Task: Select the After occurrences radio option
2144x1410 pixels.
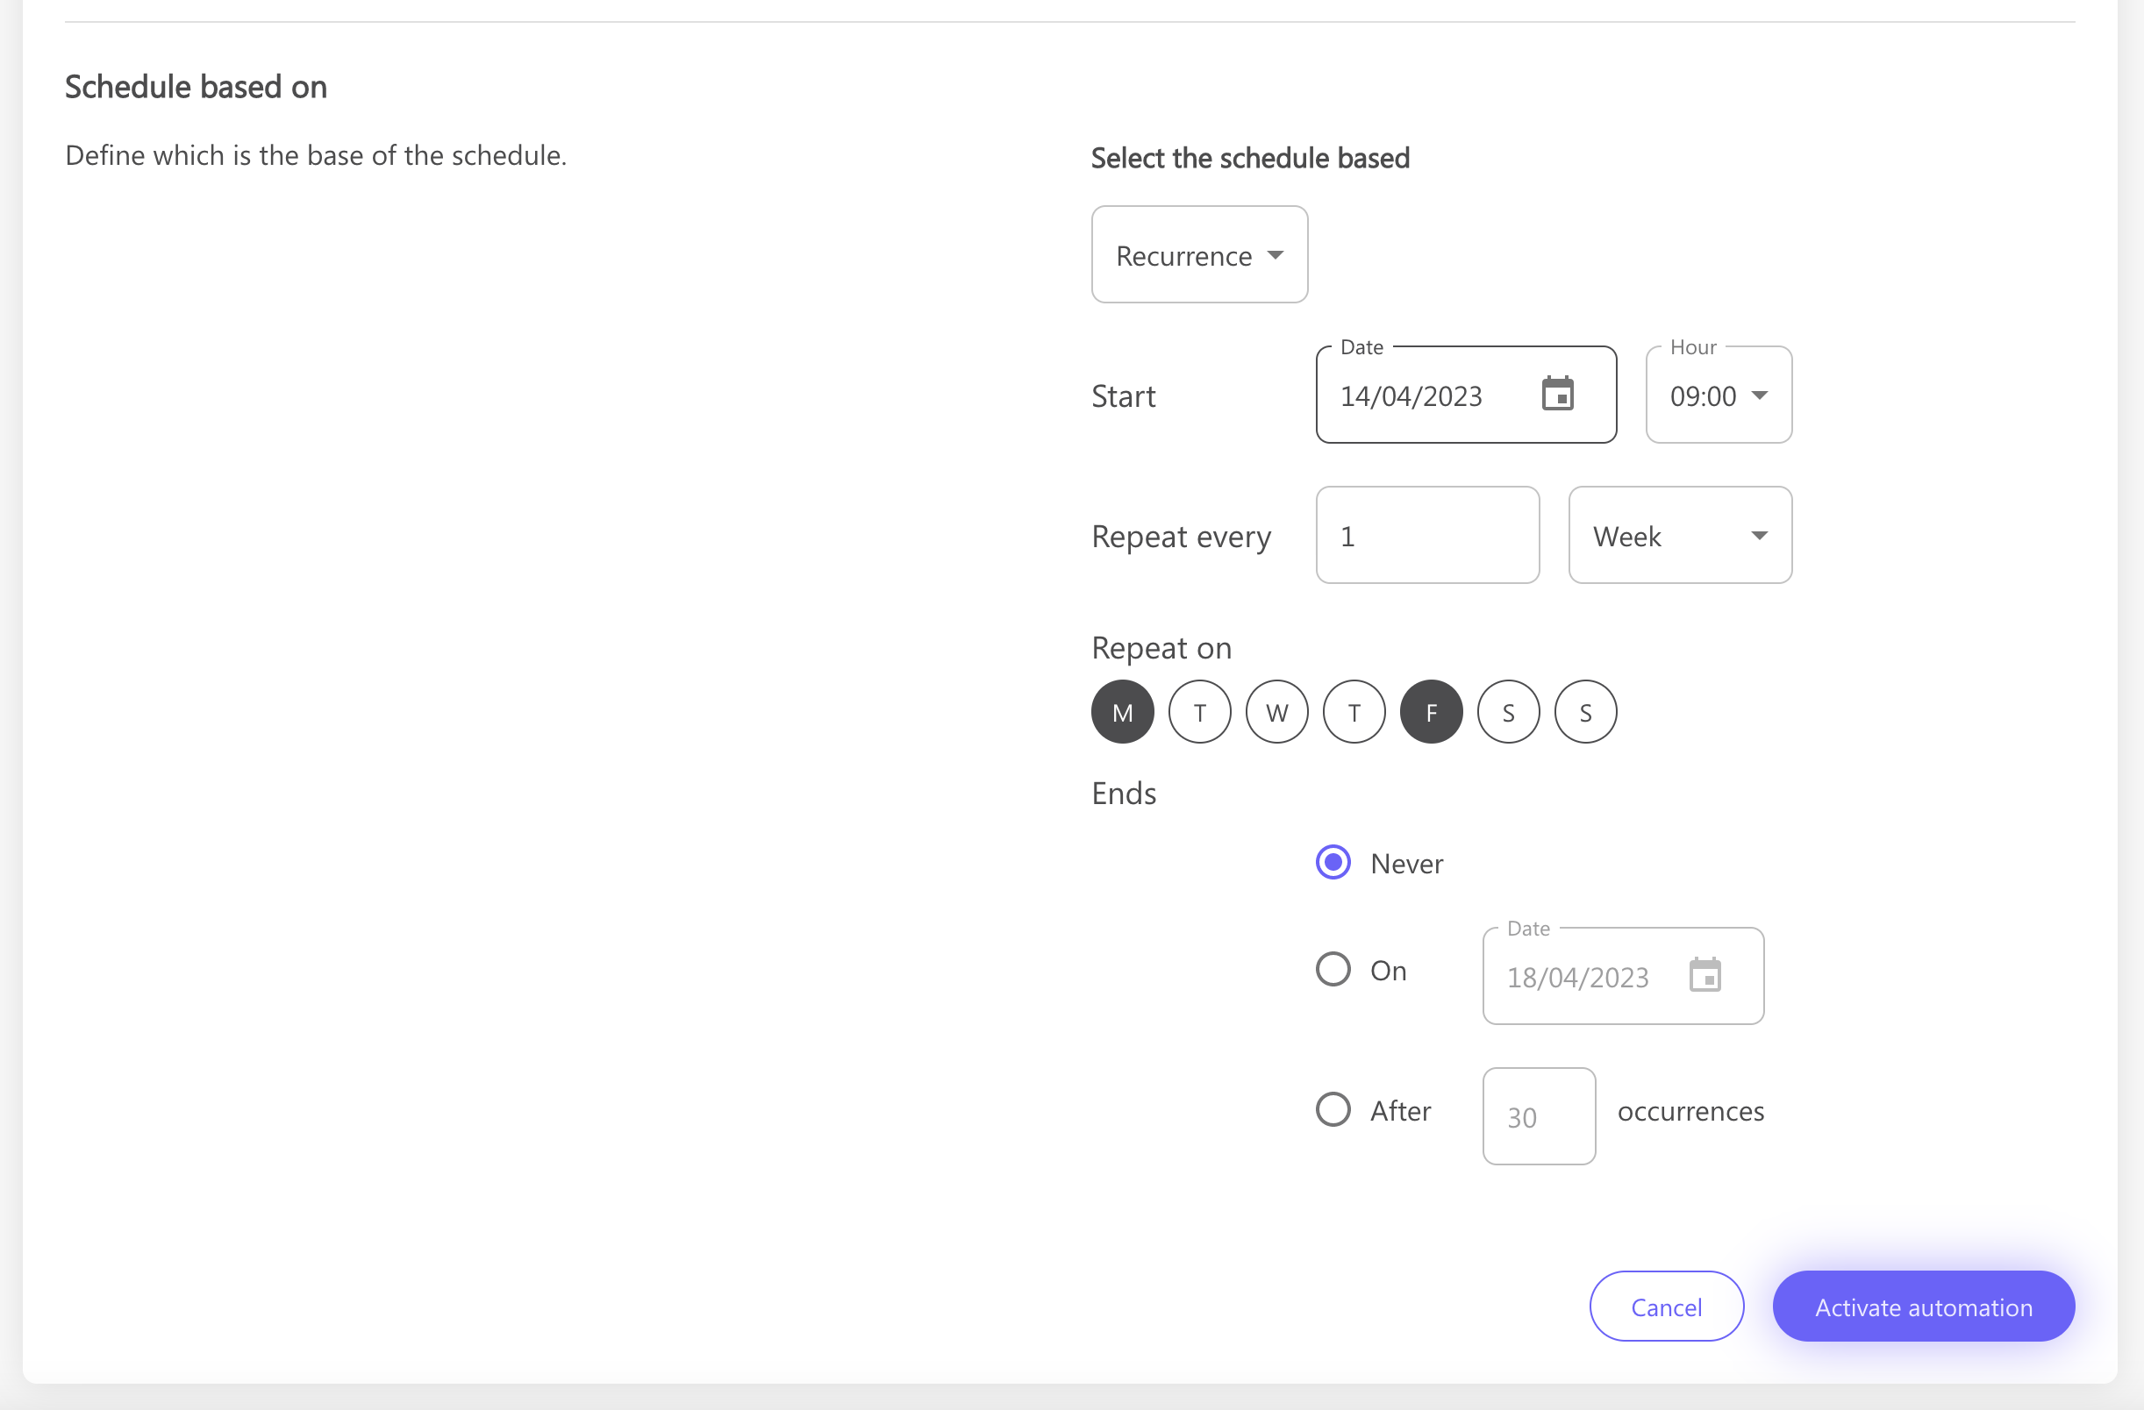Action: click(1333, 1110)
